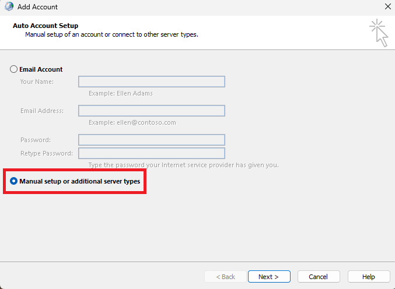Click the sparkle cursor wizard graphic

[379, 33]
